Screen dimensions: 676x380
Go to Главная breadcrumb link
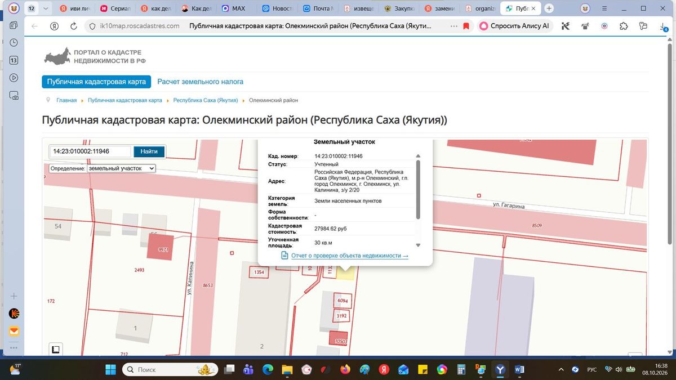(66, 100)
